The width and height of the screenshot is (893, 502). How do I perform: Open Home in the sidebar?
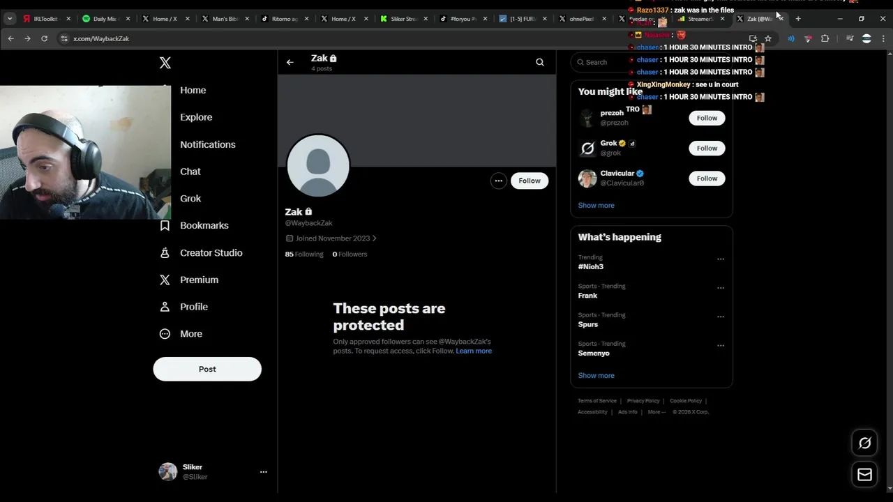coord(193,90)
